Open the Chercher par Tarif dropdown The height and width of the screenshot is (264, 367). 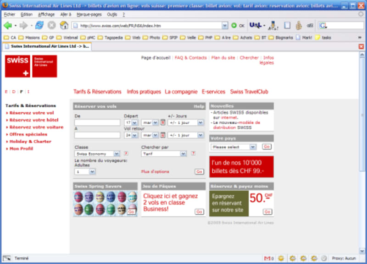pos(164,154)
